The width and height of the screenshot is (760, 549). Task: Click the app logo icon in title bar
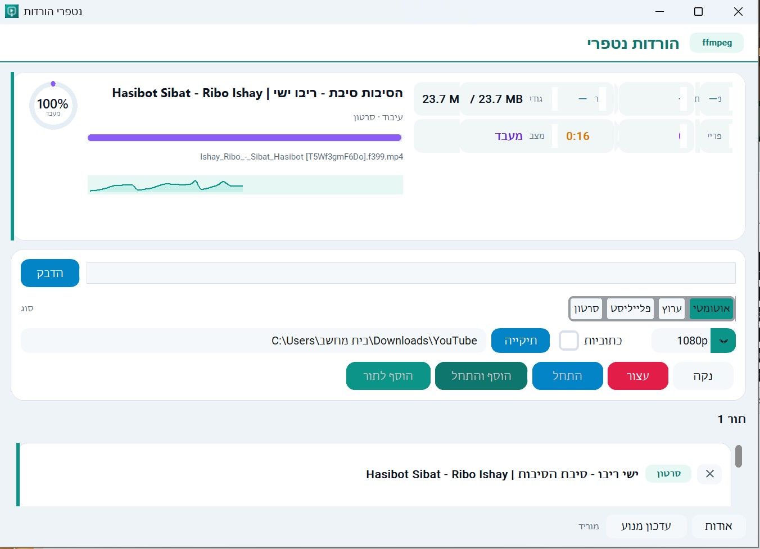coord(12,11)
